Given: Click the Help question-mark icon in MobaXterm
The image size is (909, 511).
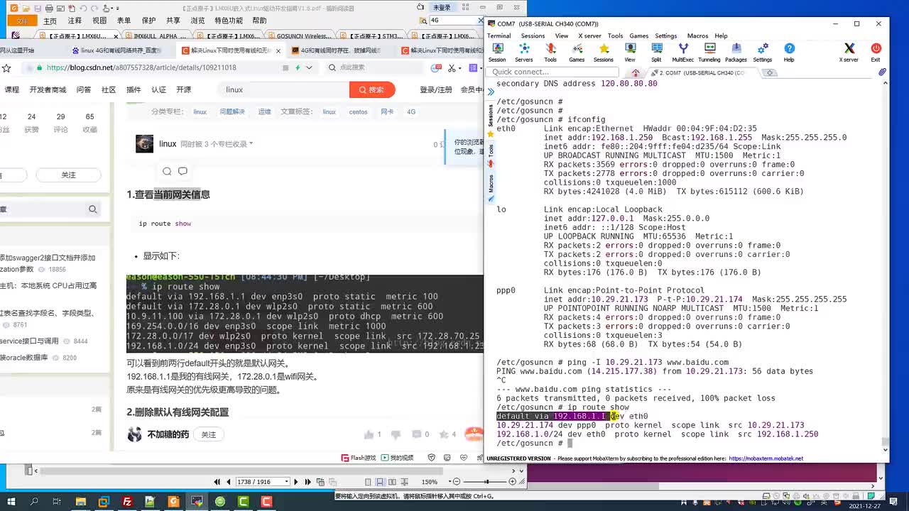Looking at the screenshot, I should point(789,52).
